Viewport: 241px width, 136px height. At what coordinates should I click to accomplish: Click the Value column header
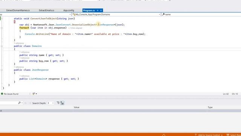tap(76, 107)
